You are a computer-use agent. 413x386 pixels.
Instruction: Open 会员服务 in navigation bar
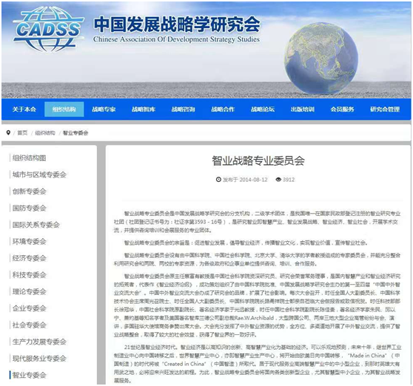[342, 109]
